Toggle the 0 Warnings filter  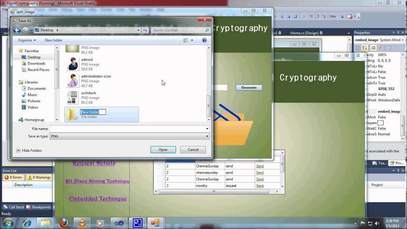point(39,177)
